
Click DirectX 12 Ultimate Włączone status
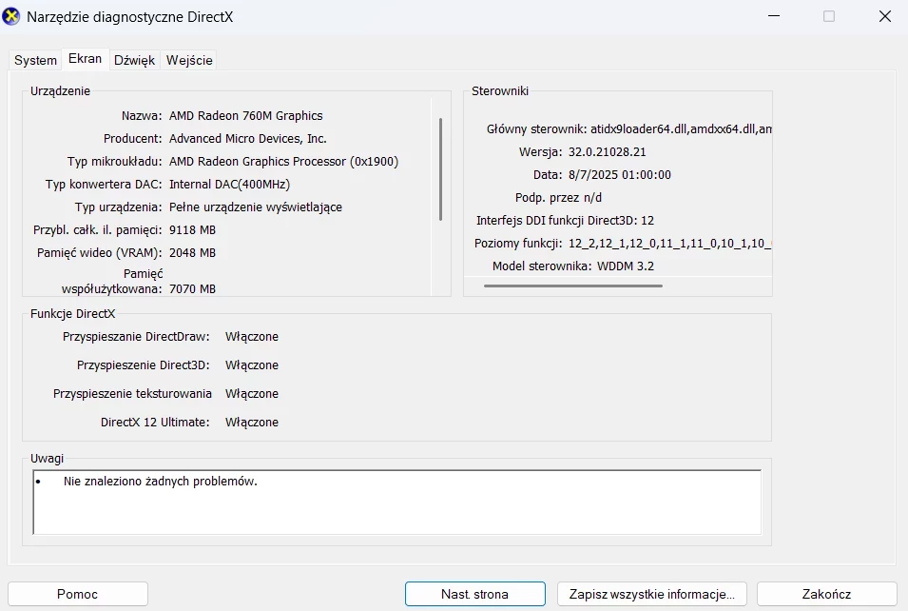252,423
